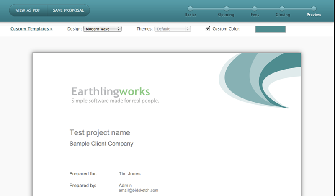Click the Fees step circle on progress bar
This screenshot has height=196, width=335.
pyautogui.click(x=254, y=8)
